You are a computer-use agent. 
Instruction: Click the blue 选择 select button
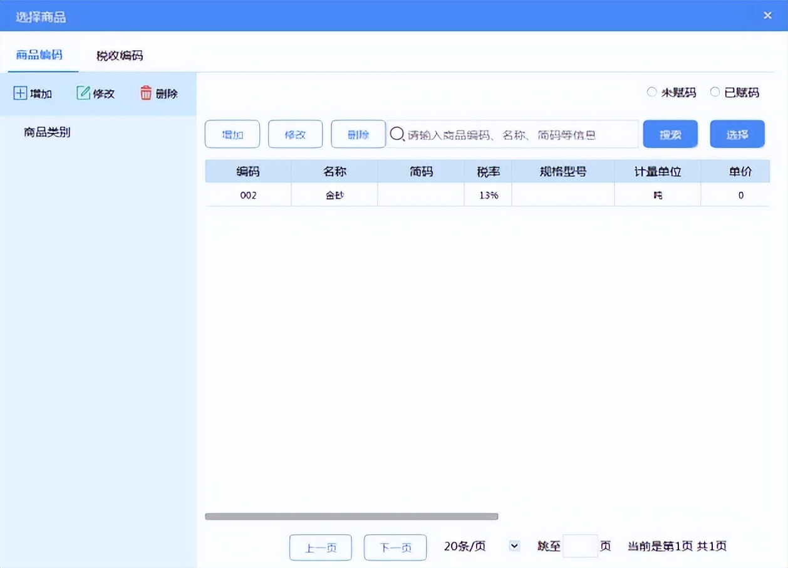coord(737,134)
